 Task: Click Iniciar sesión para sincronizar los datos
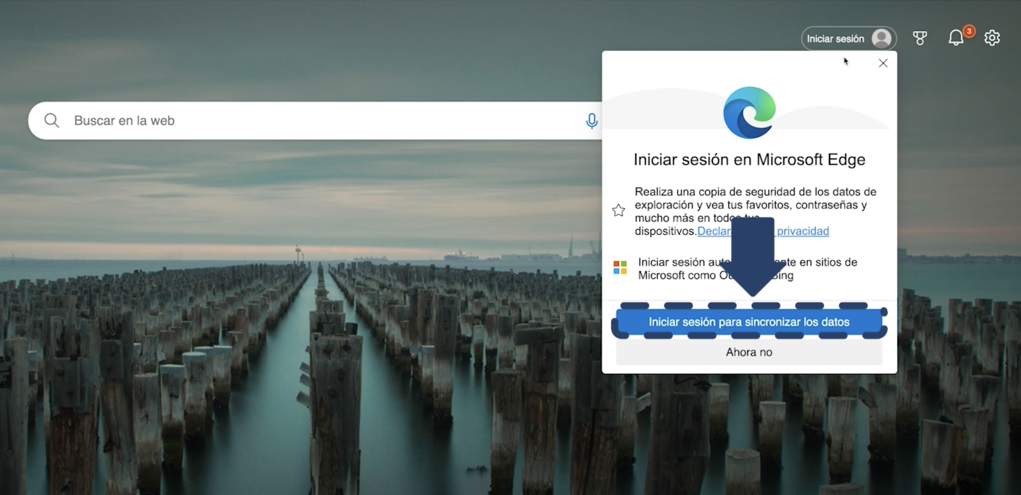tap(749, 322)
